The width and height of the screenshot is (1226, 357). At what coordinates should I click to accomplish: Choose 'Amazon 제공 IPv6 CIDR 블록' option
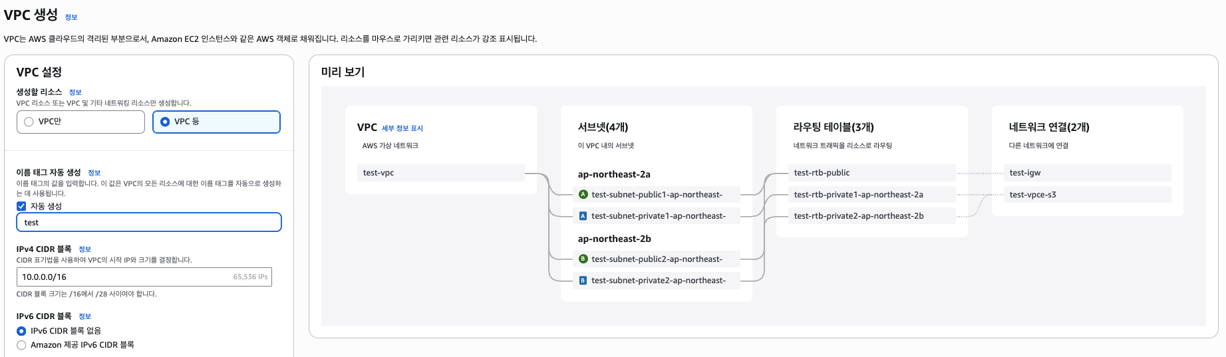point(21,345)
